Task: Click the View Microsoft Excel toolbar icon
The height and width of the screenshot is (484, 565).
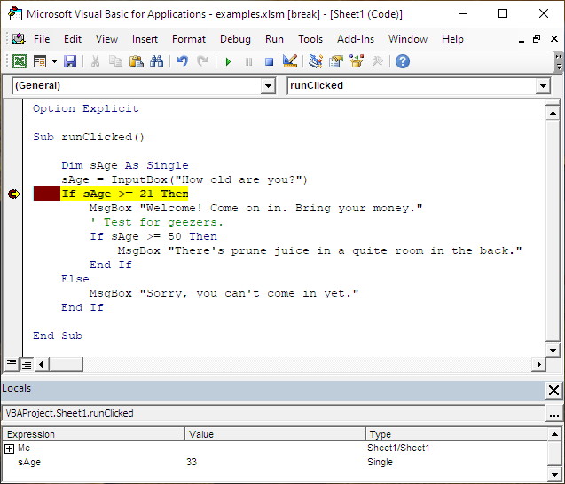Action: (20, 61)
